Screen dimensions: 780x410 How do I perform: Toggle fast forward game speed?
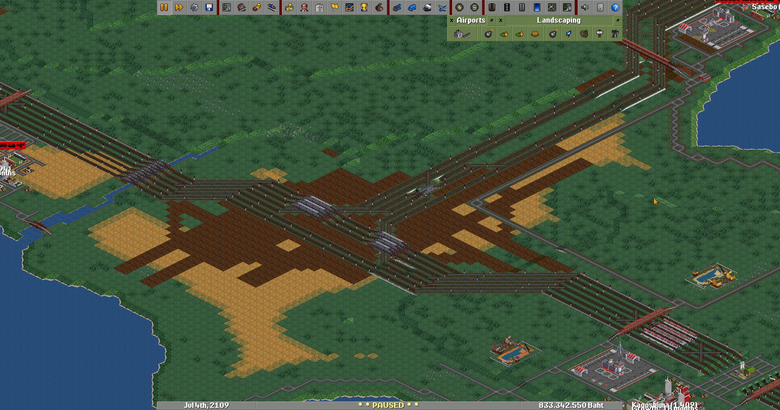[179, 7]
